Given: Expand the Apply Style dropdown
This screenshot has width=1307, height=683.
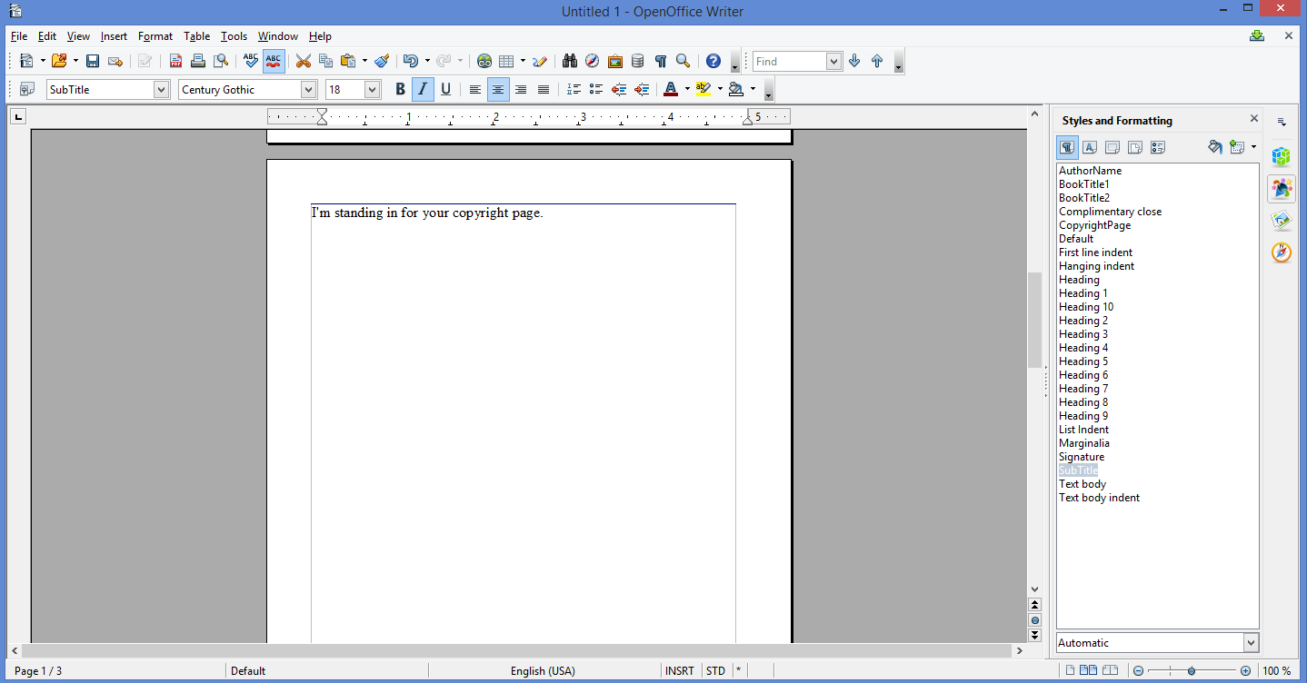Looking at the screenshot, I should [162, 89].
